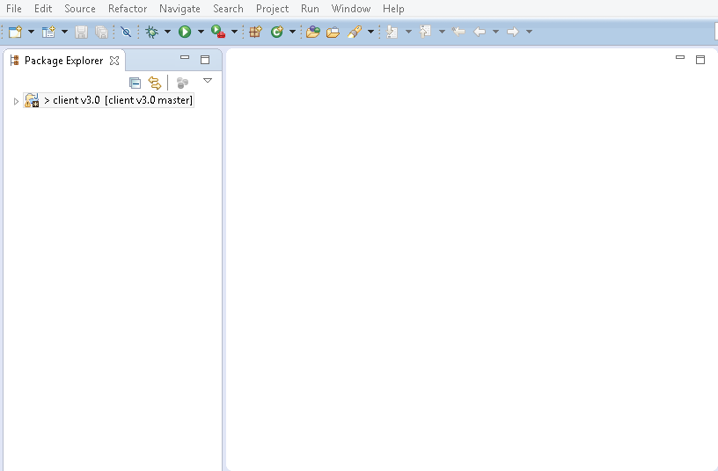Image resolution: width=718 pixels, height=471 pixels.
Task: Open the External Tools dropdown arrow
Action: click(234, 32)
